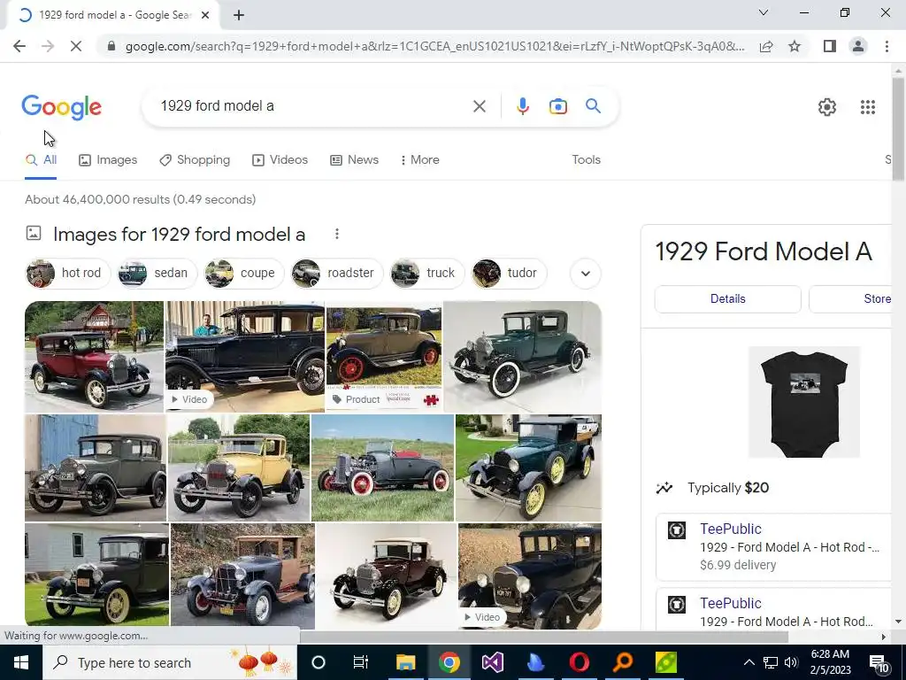Expand more image filter chips

[x=586, y=274]
